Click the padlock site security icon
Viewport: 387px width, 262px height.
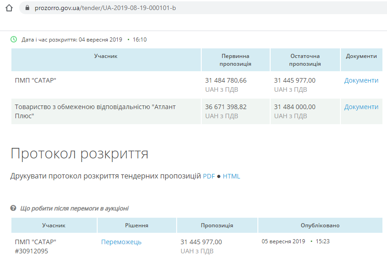click(x=28, y=8)
